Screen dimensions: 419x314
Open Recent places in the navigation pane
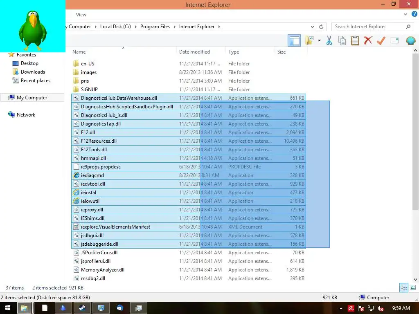[x=36, y=81]
